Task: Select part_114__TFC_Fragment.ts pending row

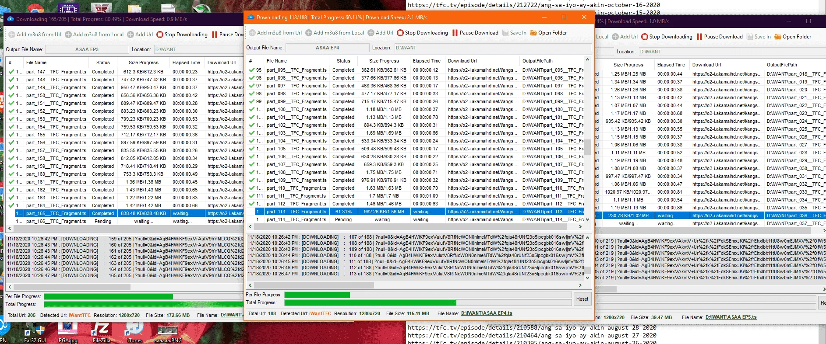Action: point(416,219)
